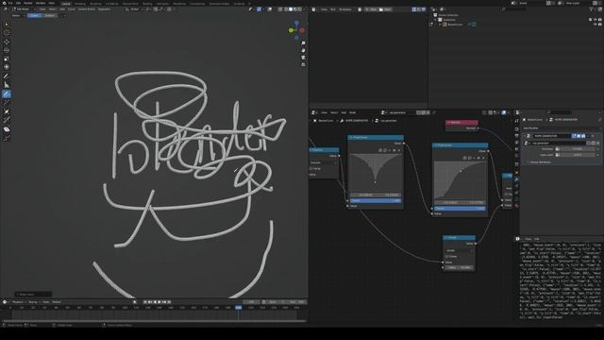Collapse the right Float Curve node header

point(436,145)
